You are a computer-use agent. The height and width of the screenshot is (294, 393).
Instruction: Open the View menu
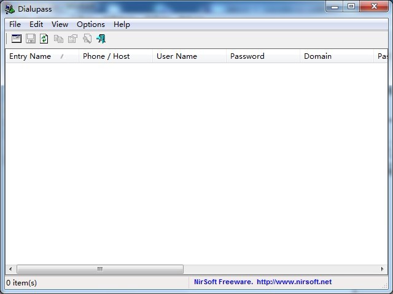(x=60, y=24)
